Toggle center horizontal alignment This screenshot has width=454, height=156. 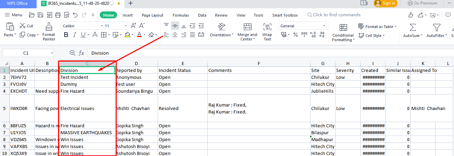[x=175, y=35]
